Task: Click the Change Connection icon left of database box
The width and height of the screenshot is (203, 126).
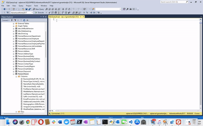Action: pyautogui.click(x=7, y=13)
